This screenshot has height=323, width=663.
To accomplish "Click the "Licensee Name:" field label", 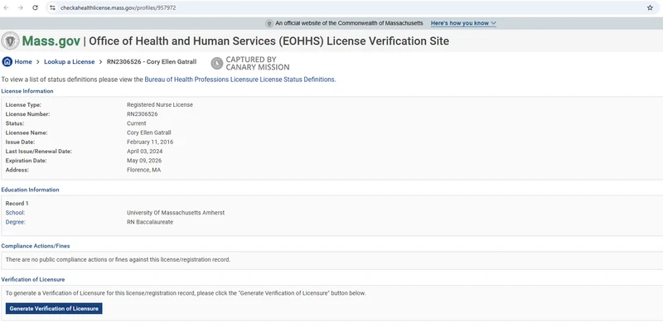I will pyautogui.click(x=27, y=133).
